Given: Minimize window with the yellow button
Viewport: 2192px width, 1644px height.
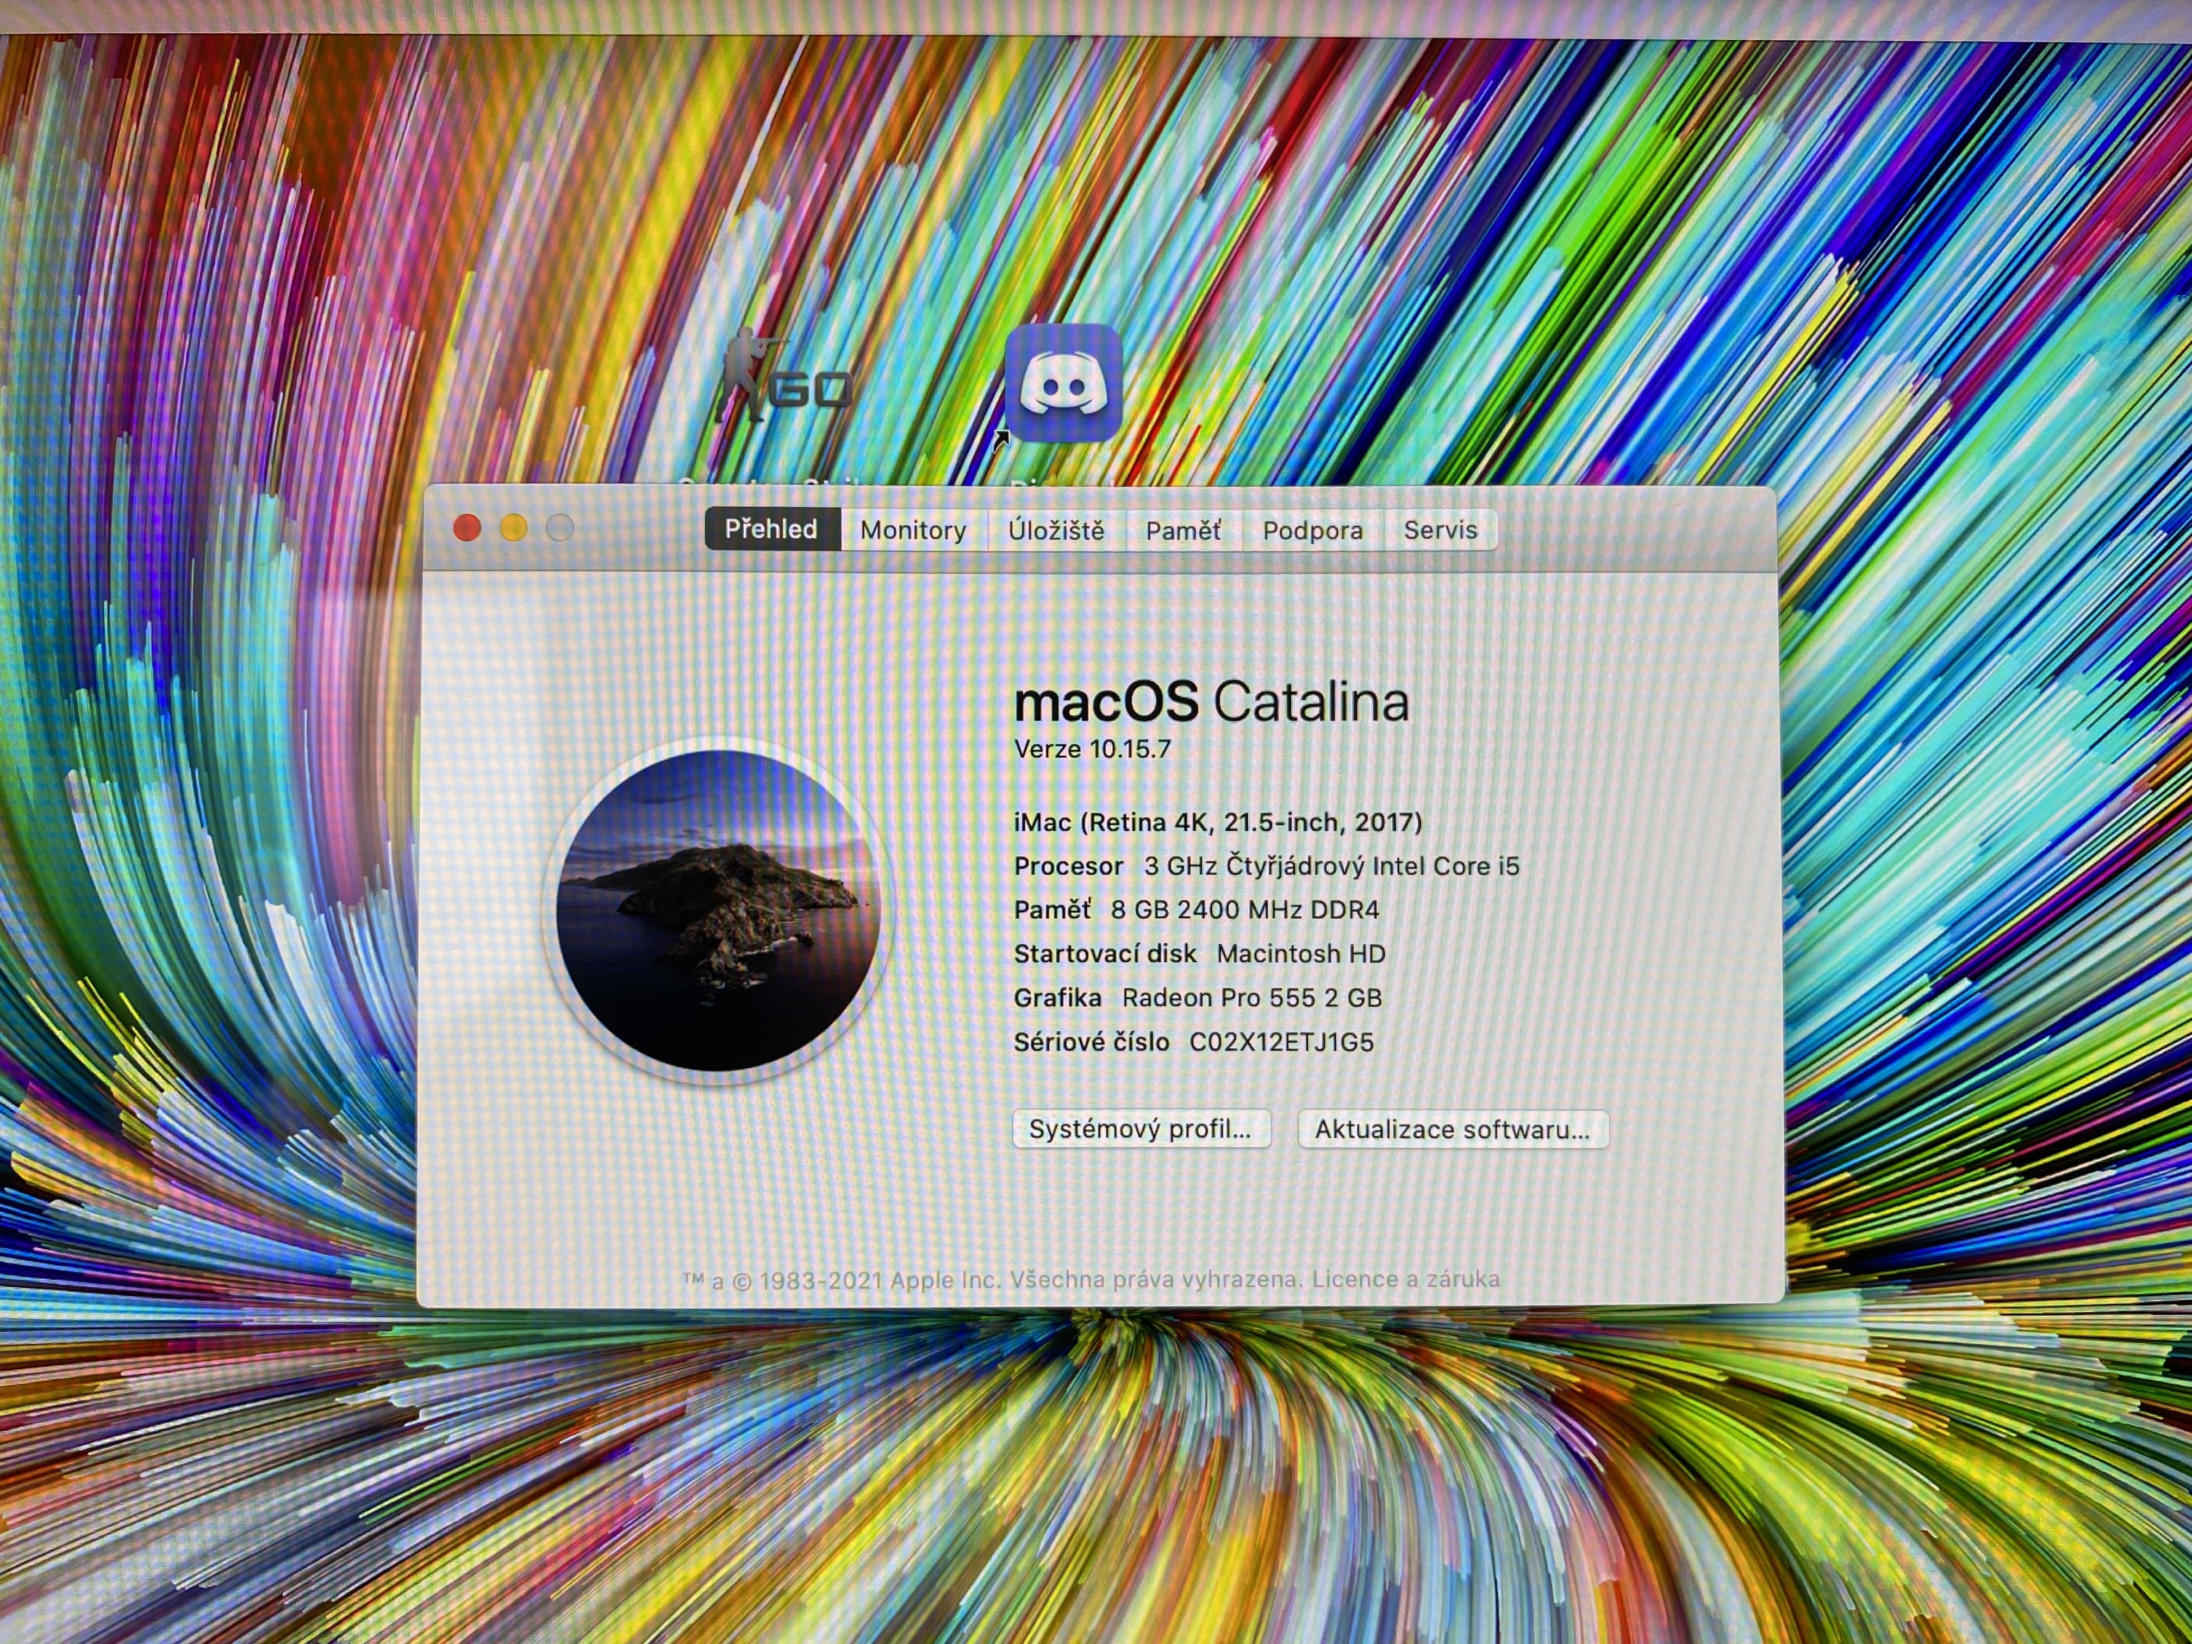Looking at the screenshot, I should click(513, 528).
